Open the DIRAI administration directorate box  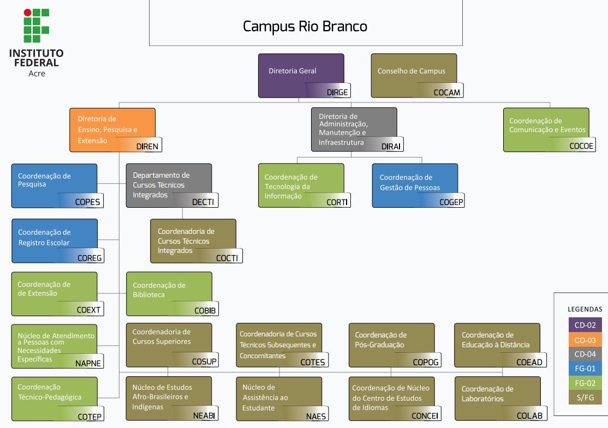point(354,129)
